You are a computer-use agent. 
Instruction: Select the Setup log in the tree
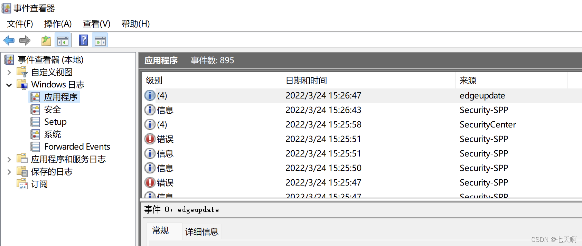click(x=55, y=122)
